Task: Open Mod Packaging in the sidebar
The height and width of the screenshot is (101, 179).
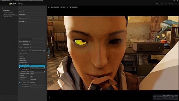Action: 8,17
